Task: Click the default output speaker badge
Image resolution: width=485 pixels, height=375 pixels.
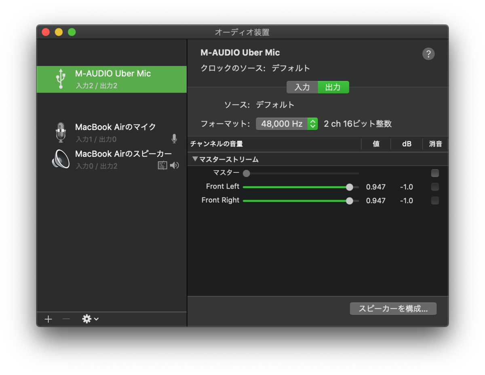Action: click(x=174, y=165)
